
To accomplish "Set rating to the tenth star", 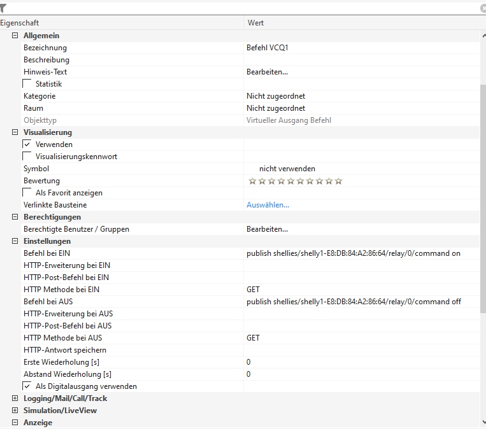I will pyautogui.click(x=338, y=181).
